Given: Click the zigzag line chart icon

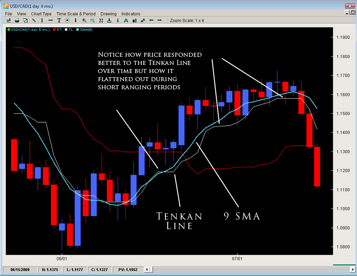Looking at the screenshot, I should (x=143, y=20).
